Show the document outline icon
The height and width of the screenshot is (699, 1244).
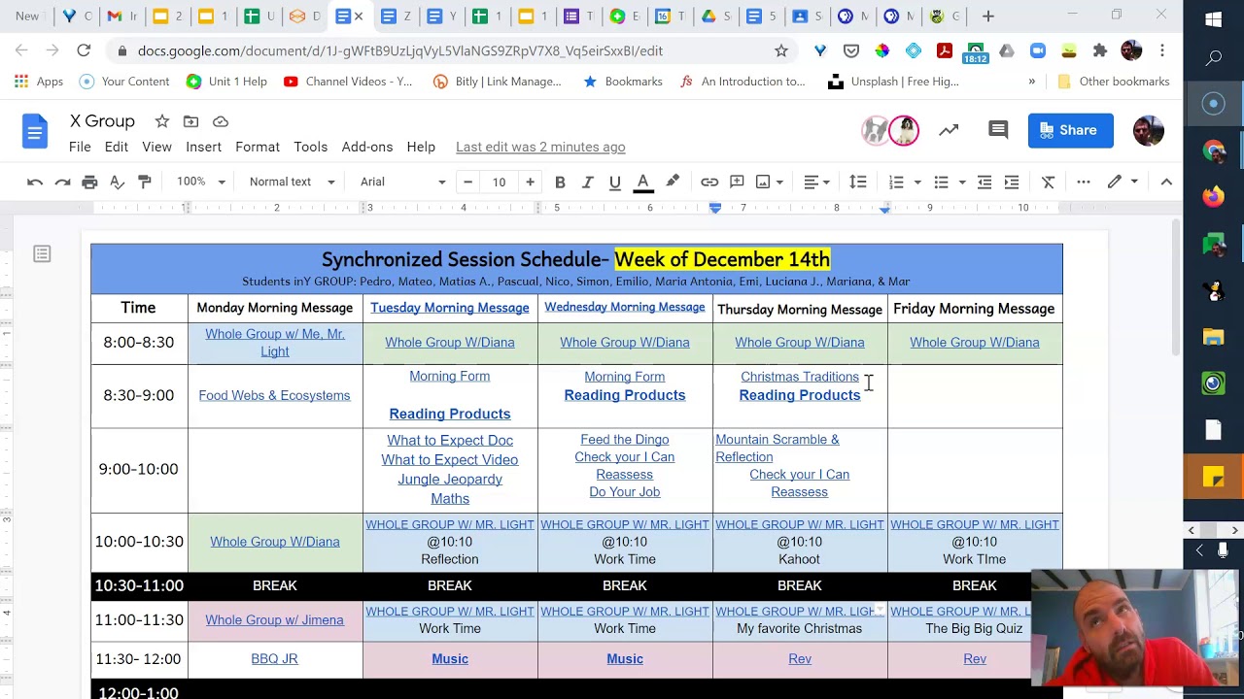[42, 254]
